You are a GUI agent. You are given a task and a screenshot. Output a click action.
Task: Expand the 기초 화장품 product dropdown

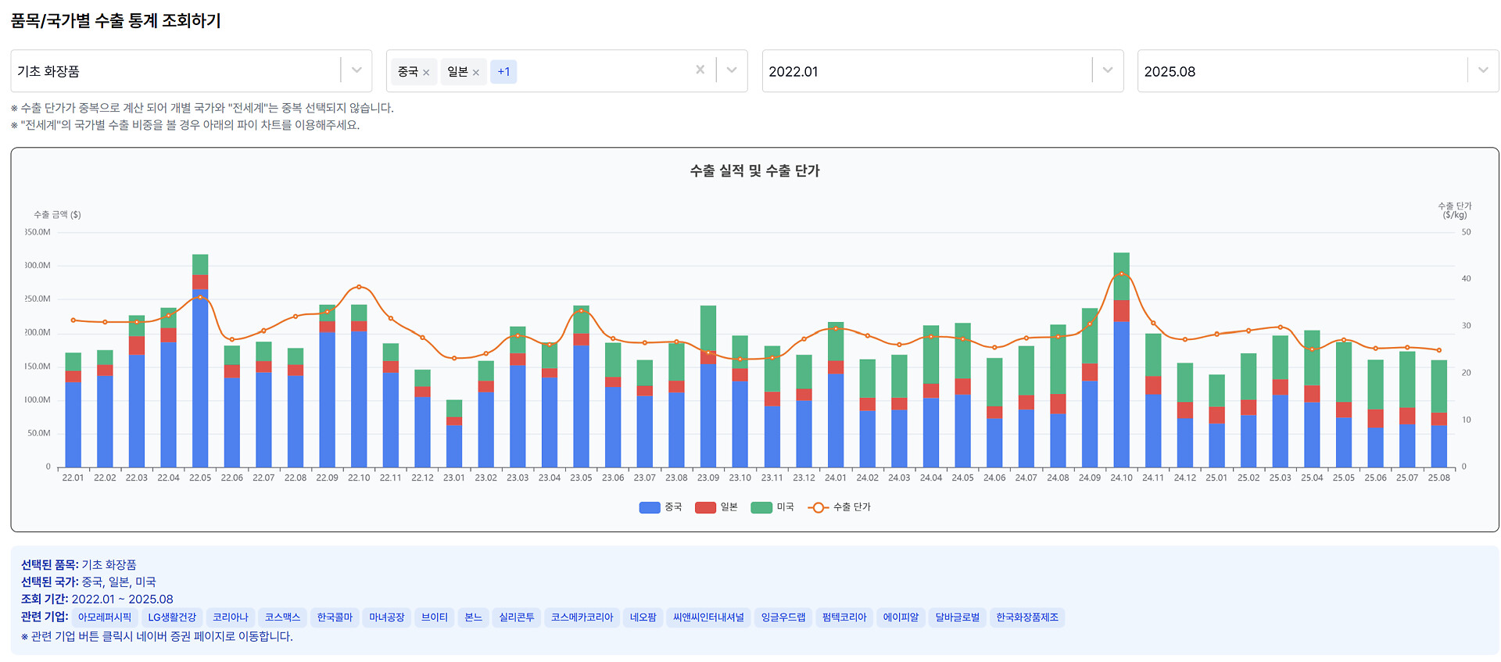coord(356,70)
